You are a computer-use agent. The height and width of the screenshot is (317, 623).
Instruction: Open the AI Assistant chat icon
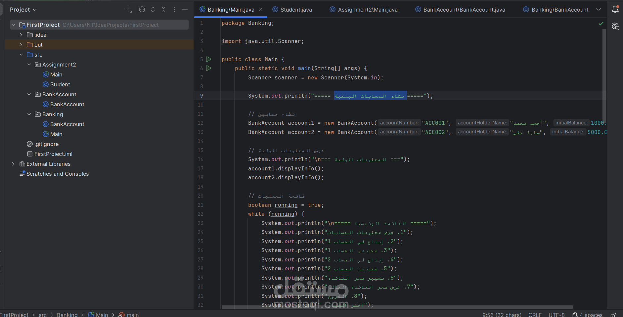[x=615, y=26]
